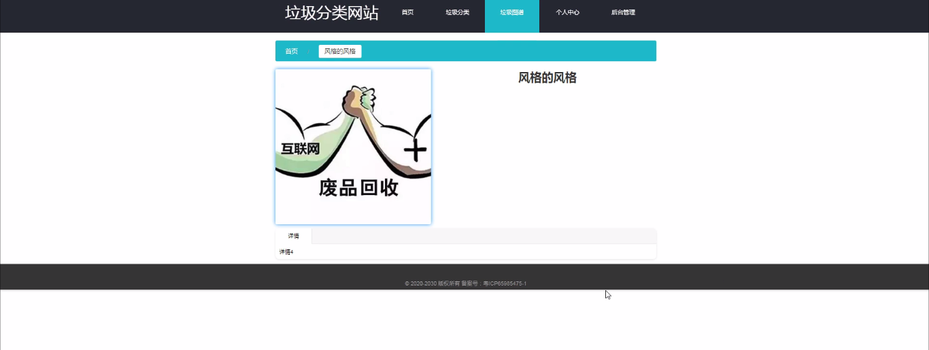
Task: Go to 垃圾分类 in the navbar
Action: [x=457, y=12]
